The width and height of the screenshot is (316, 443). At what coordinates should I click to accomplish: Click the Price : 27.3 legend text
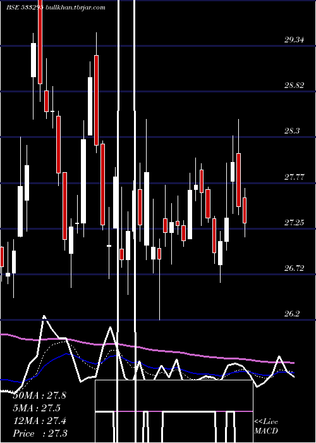(40, 434)
